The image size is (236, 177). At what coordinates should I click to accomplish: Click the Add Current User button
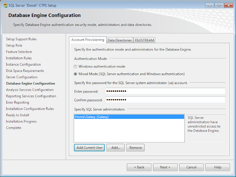click(x=89, y=147)
